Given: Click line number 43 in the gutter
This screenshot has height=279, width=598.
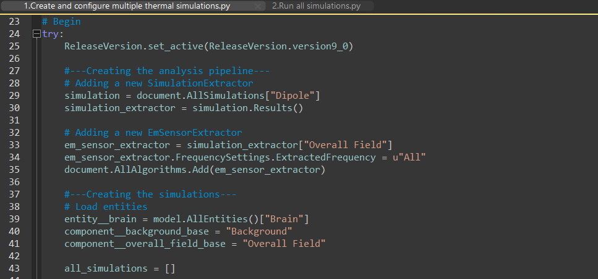Looking at the screenshot, I should 14,269.
